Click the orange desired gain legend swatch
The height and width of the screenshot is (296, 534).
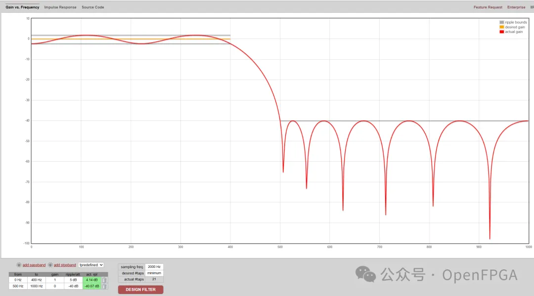click(x=501, y=27)
